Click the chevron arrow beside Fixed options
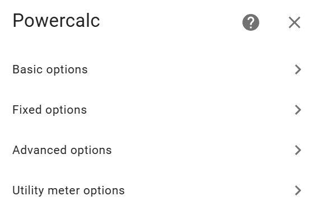Screen dimensions: 313x210 pyautogui.click(x=298, y=110)
